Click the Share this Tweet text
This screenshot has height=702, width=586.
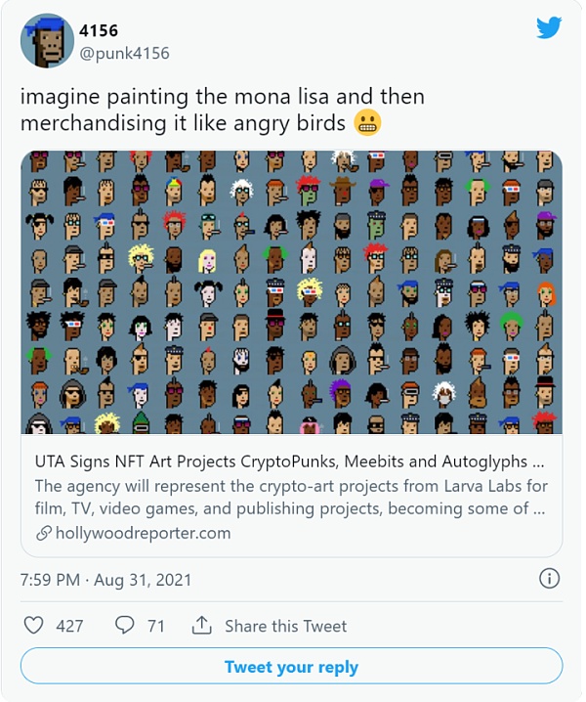[285, 626]
